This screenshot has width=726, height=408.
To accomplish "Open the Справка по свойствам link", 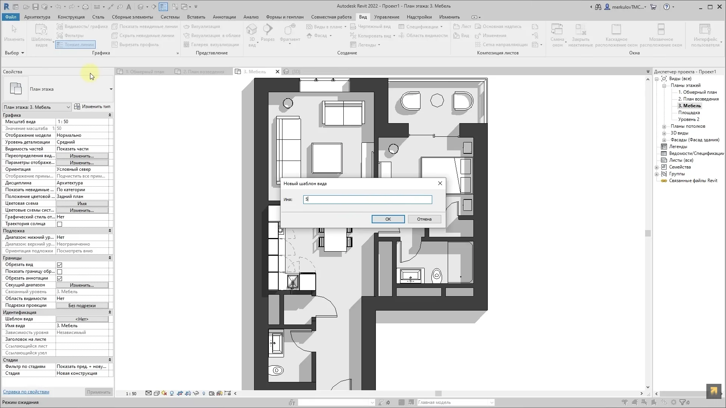I will point(26,392).
